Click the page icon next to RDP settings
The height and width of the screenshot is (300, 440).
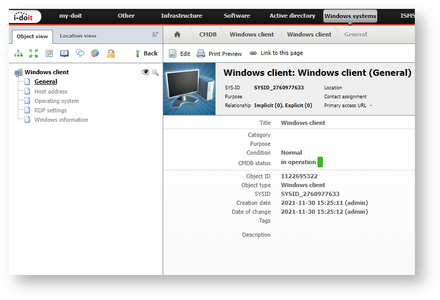pos(27,110)
